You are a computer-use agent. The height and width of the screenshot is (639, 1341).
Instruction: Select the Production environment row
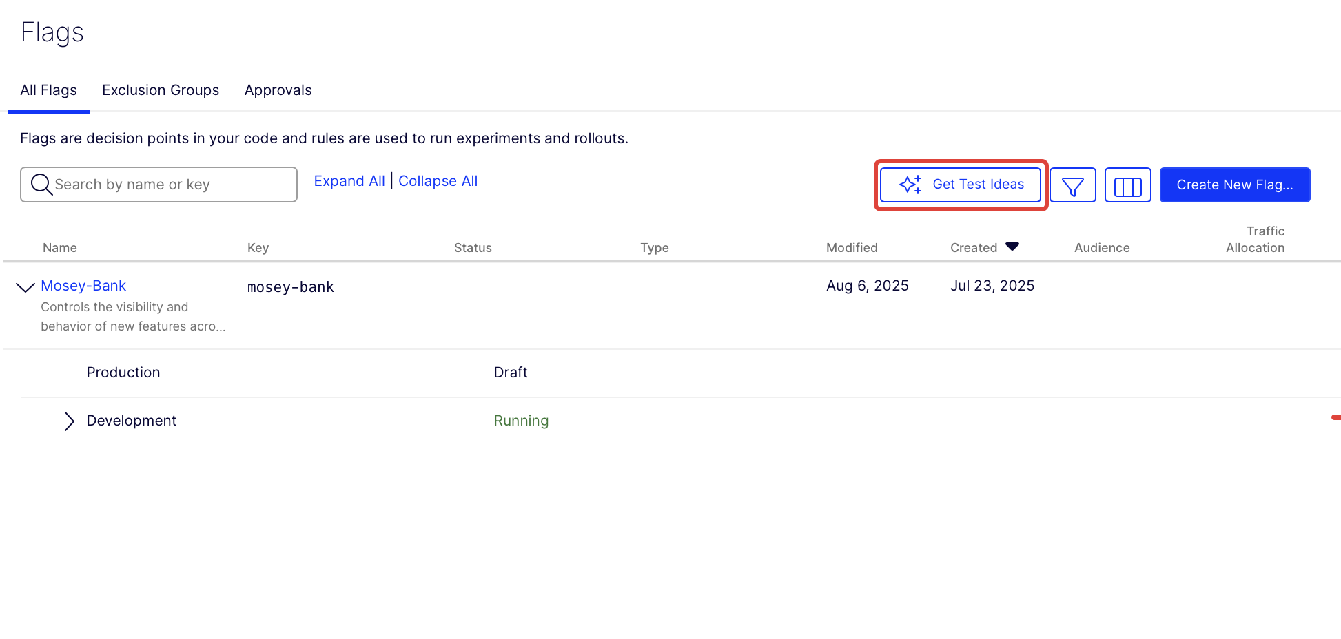(123, 373)
